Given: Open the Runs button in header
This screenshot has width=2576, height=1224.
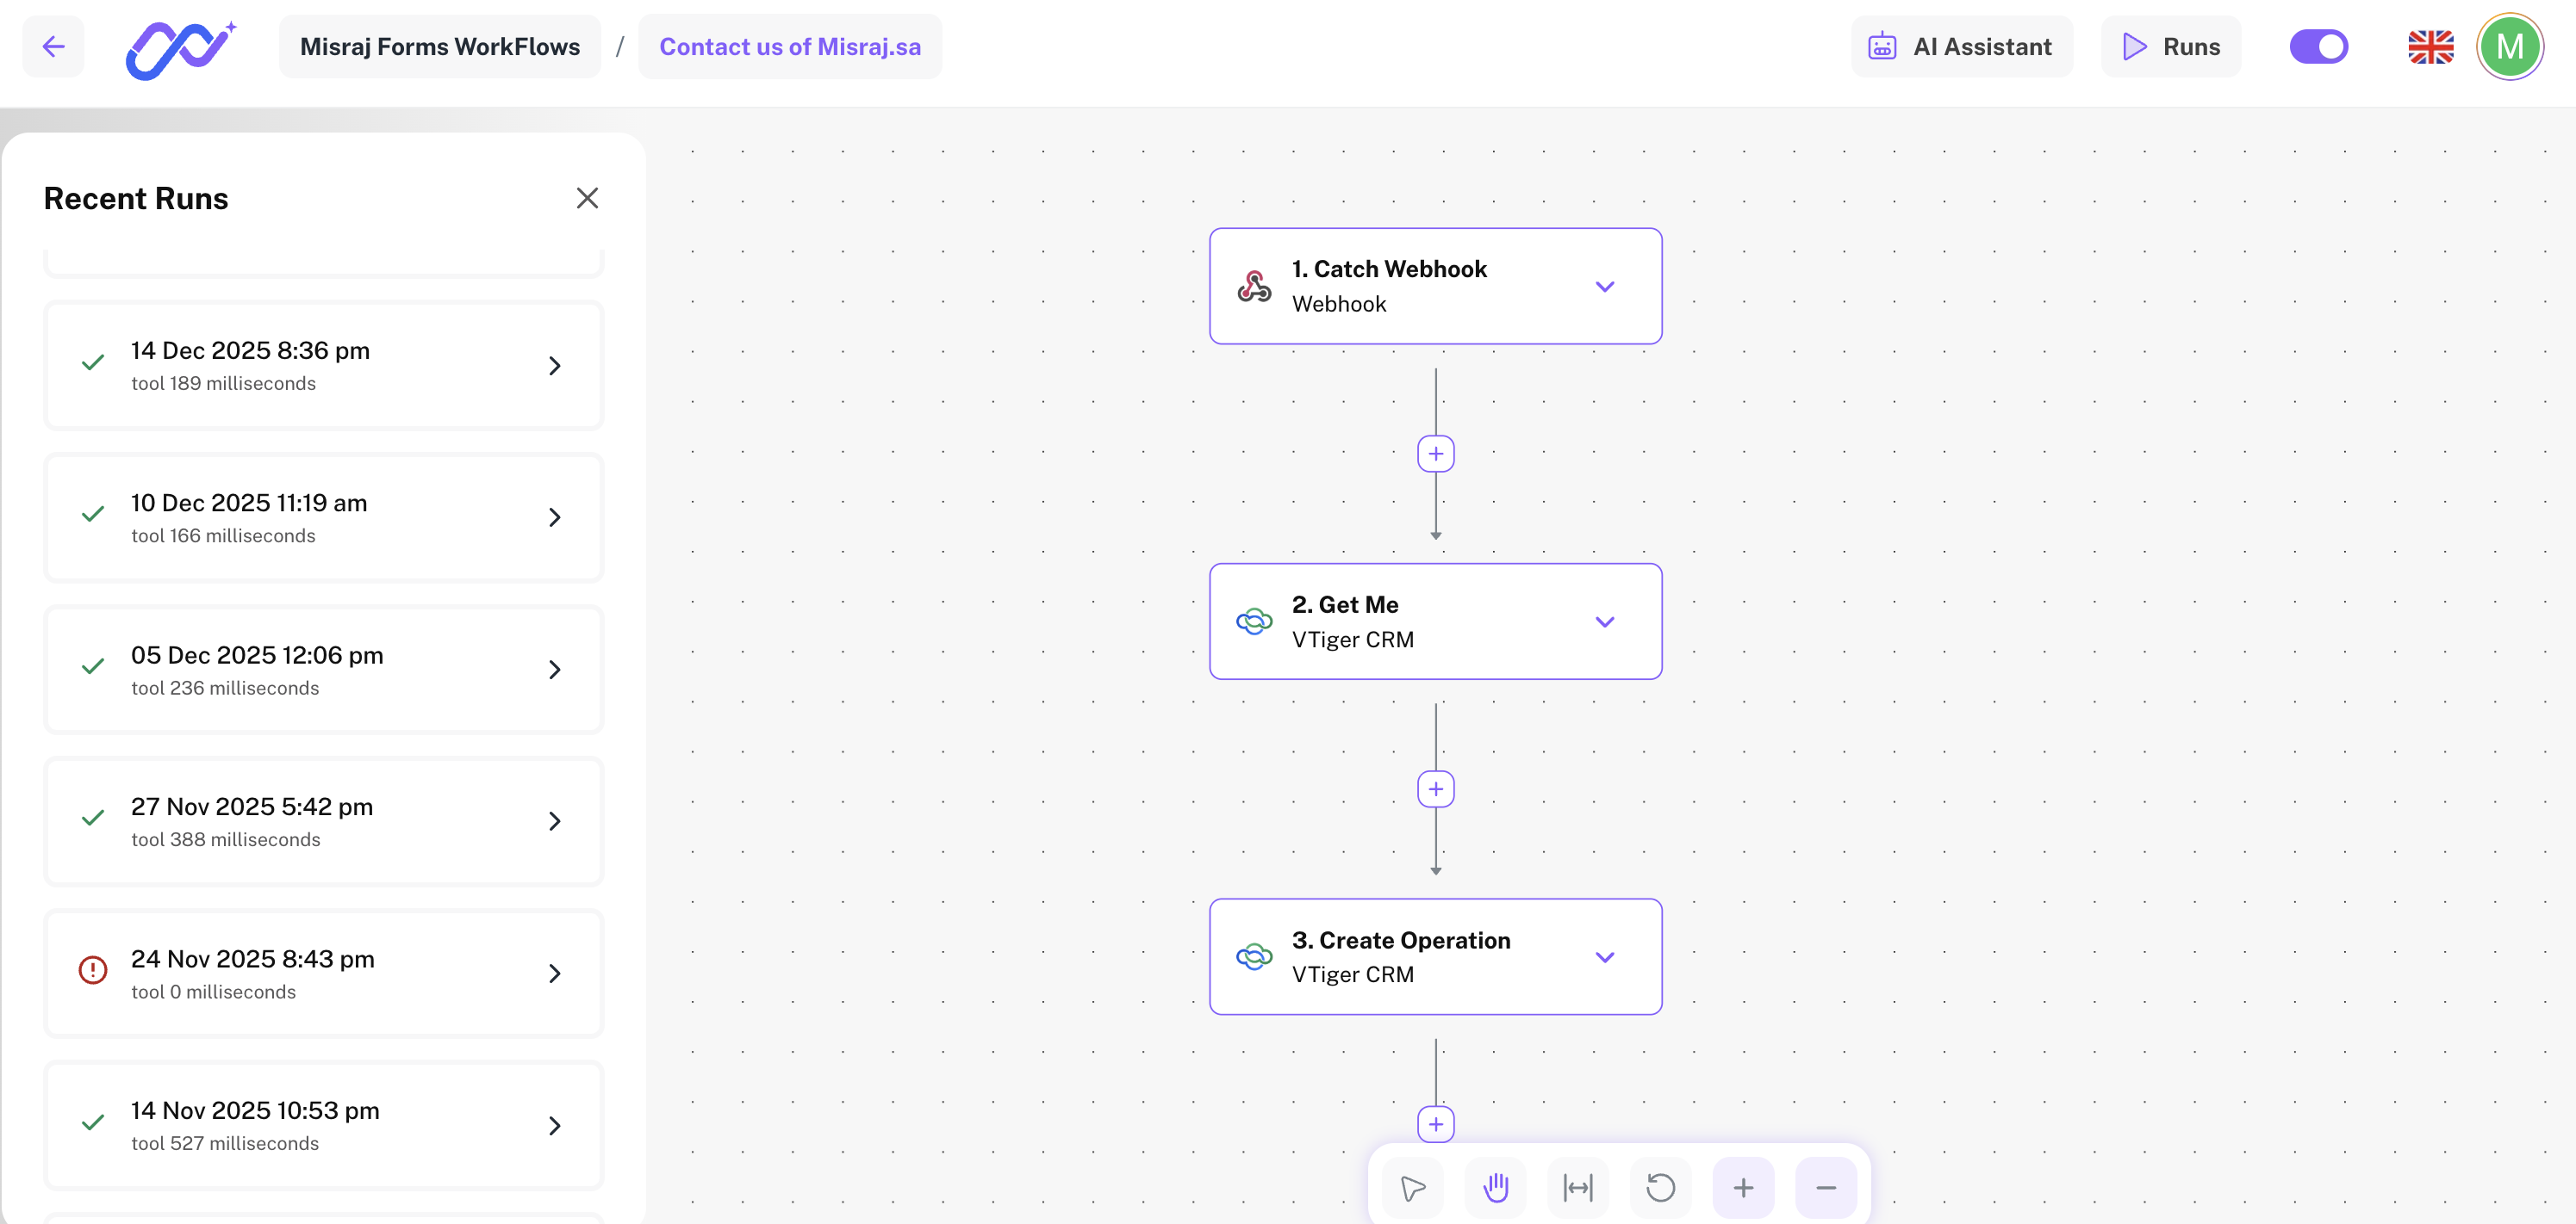Looking at the screenshot, I should tap(2171, 46).
